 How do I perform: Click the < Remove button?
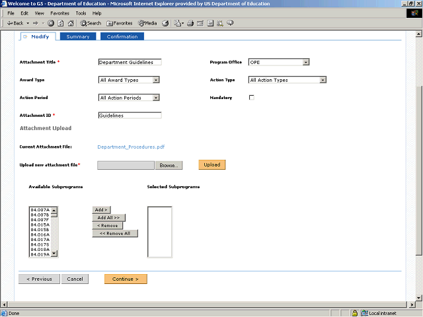(x=107, y=226)
